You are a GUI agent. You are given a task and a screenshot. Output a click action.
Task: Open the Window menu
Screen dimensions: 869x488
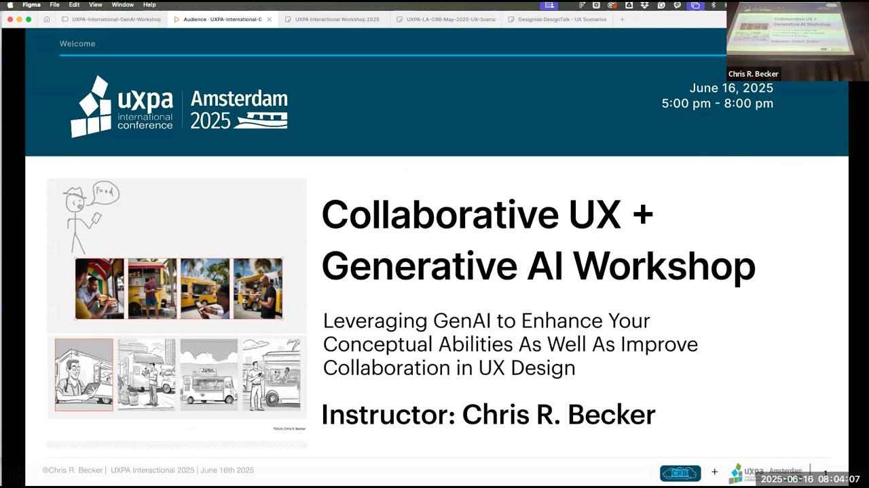click(x=123, y=5)
